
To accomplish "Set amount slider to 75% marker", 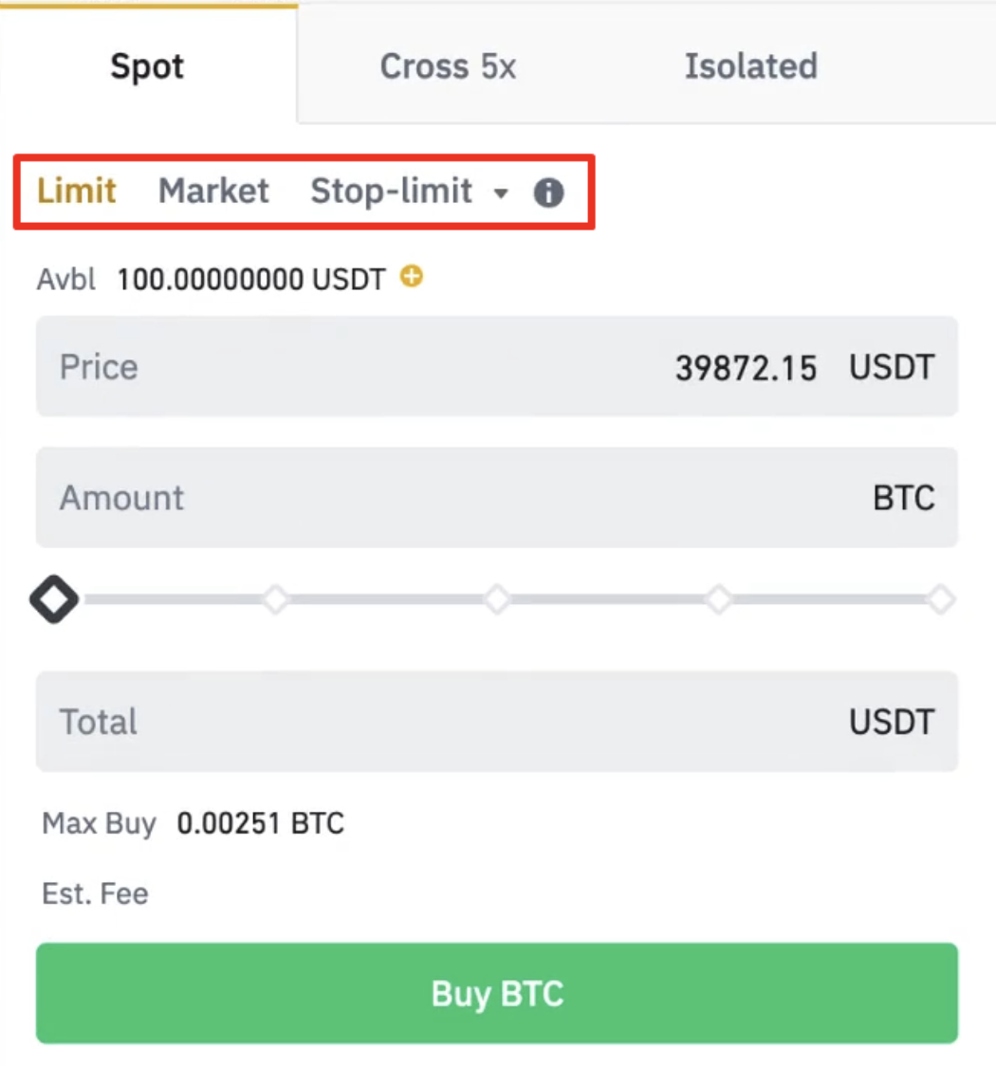I will tap(719, 599).
